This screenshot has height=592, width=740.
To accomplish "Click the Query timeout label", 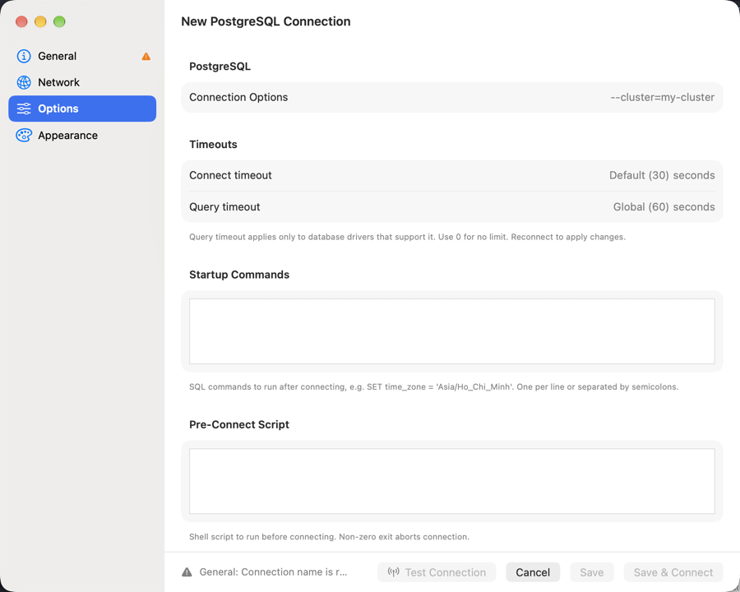I will coord(224,207).
